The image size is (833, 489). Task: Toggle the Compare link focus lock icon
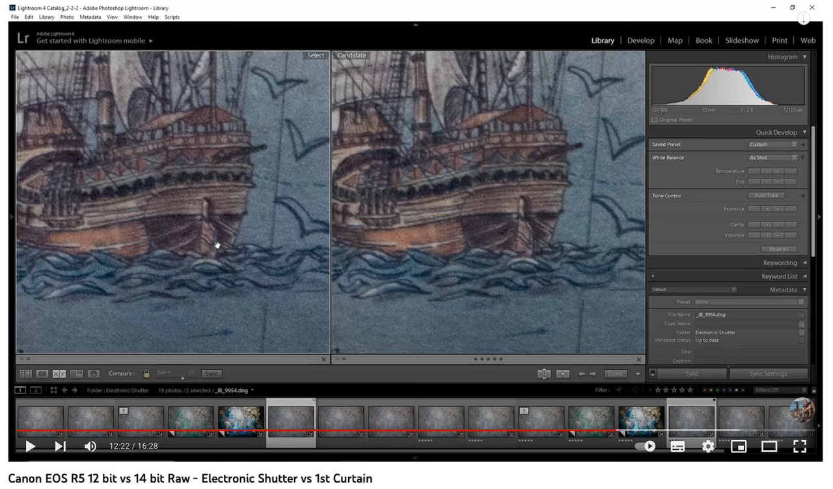pos(146,374)
